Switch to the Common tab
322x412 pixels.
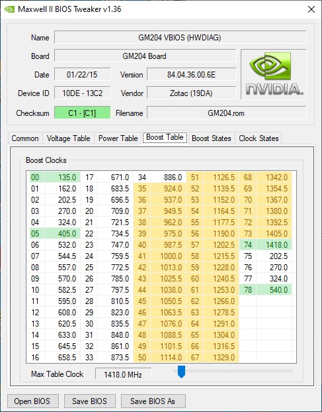(x=25, y=138)
